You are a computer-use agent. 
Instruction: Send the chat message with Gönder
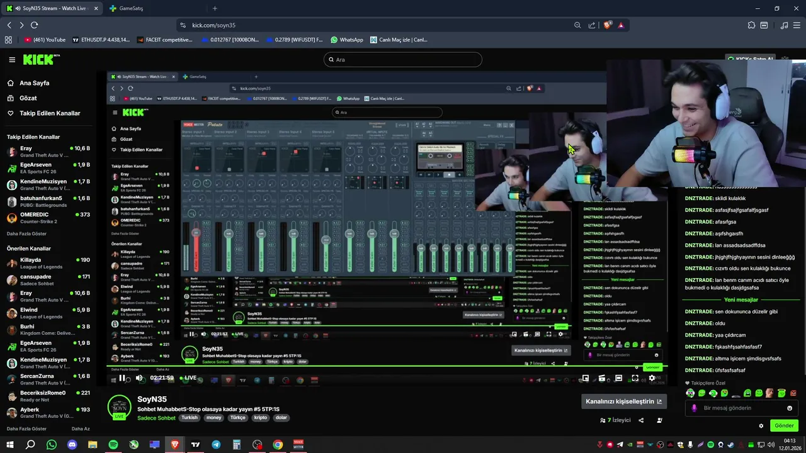[785, 426]
